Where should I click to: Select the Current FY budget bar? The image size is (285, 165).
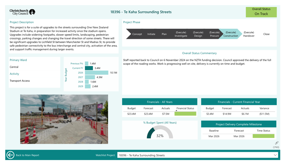pyautogui.click(x=89, y=68)
